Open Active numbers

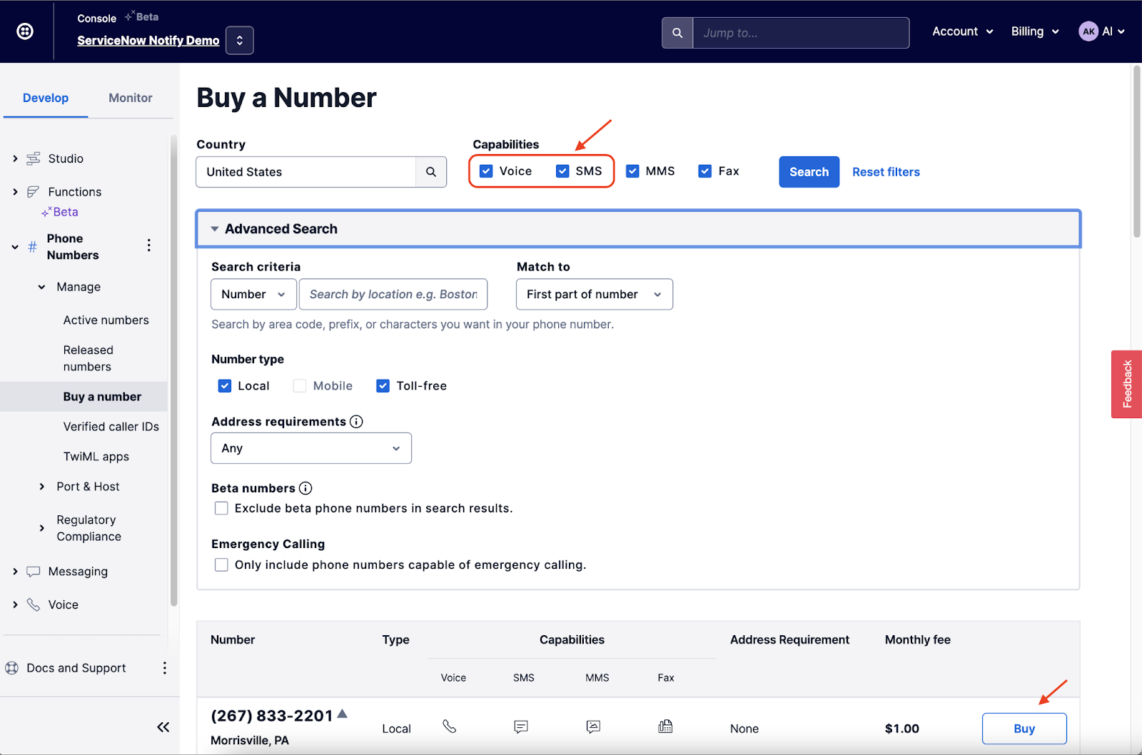[106, 320]
